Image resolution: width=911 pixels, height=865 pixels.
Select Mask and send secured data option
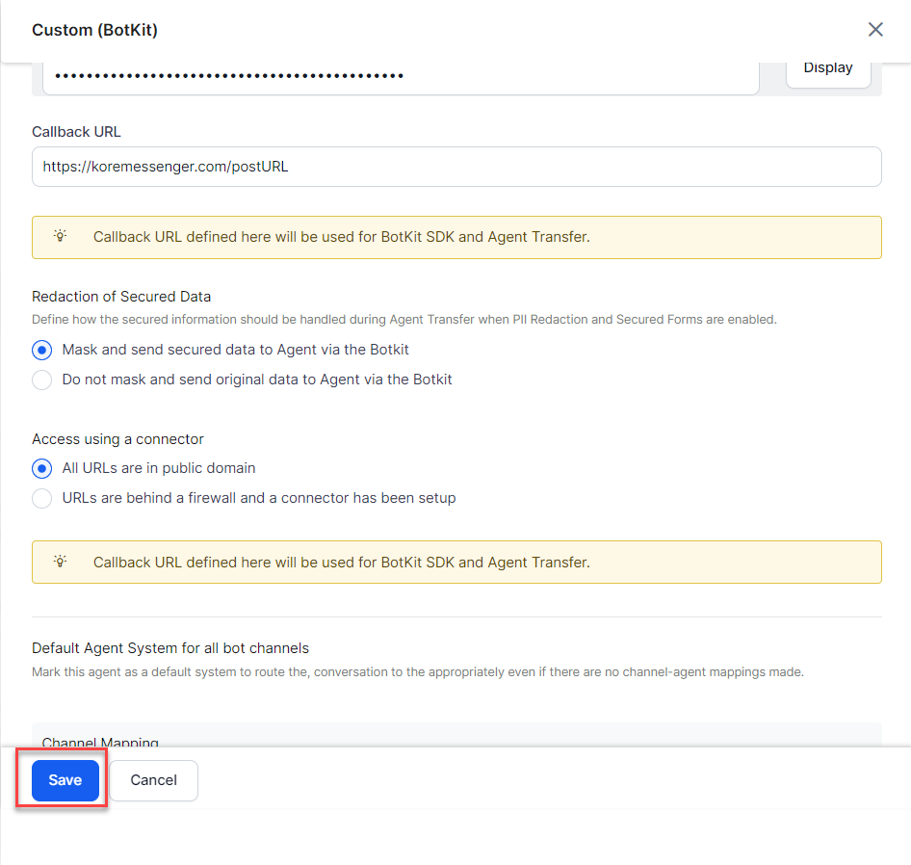42,350
